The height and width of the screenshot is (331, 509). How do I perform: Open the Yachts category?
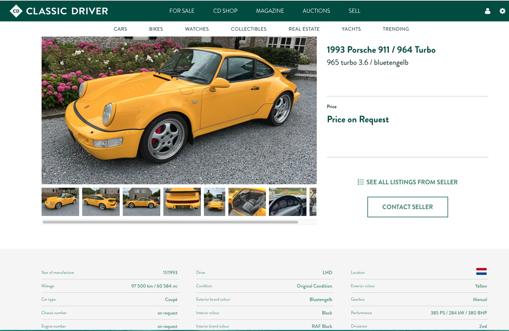point(351,29)
